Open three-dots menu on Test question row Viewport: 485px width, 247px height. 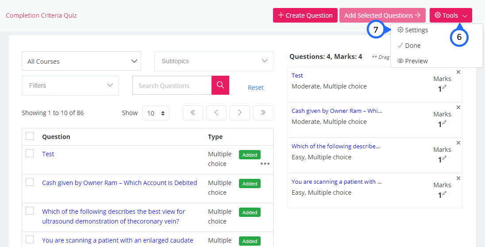265,164
